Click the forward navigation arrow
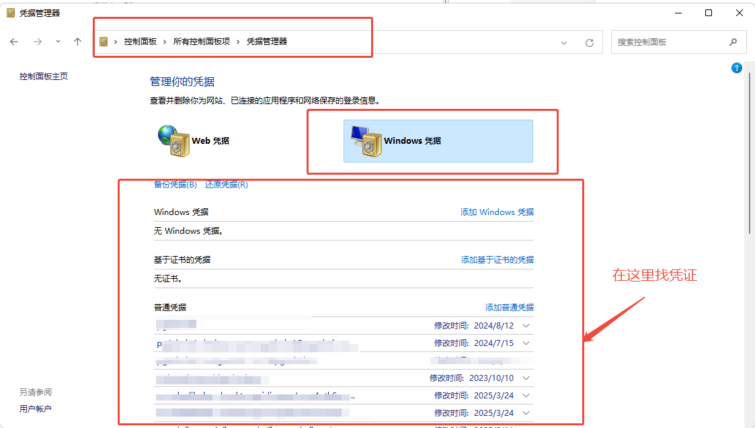 [38, 42]
